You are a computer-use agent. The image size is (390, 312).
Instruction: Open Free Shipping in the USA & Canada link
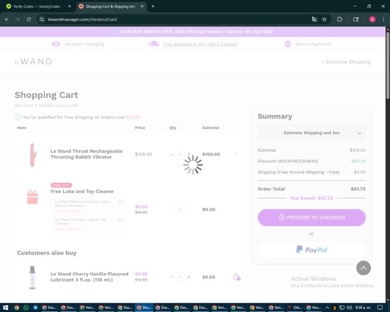click(200, 44)
